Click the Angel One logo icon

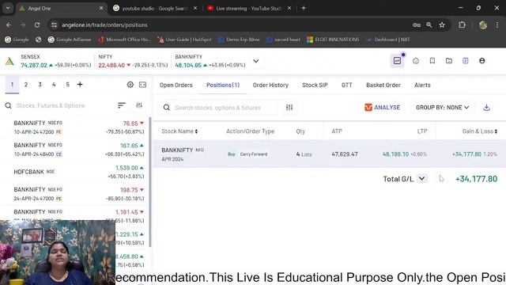pyautogui.click(x=9, y=61)
